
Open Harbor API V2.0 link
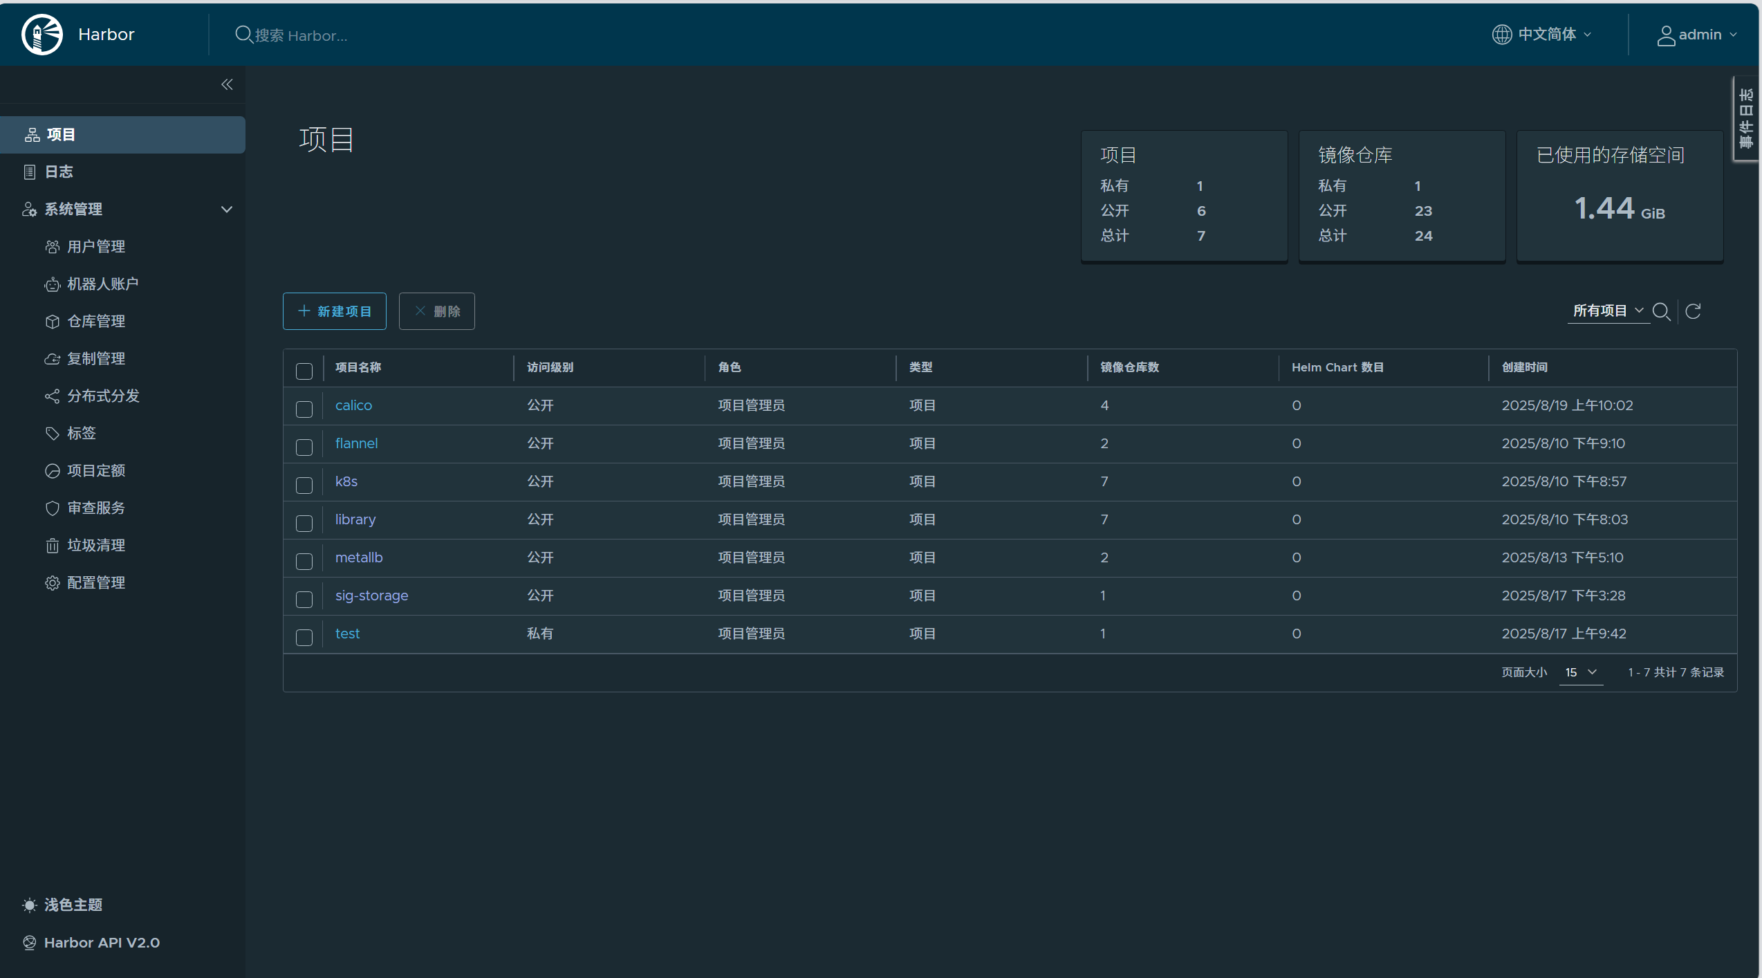coord(102,943)
